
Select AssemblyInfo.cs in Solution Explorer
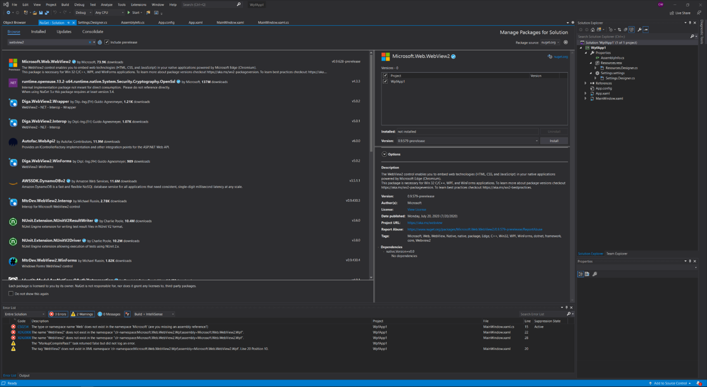[x=612, y=58]
